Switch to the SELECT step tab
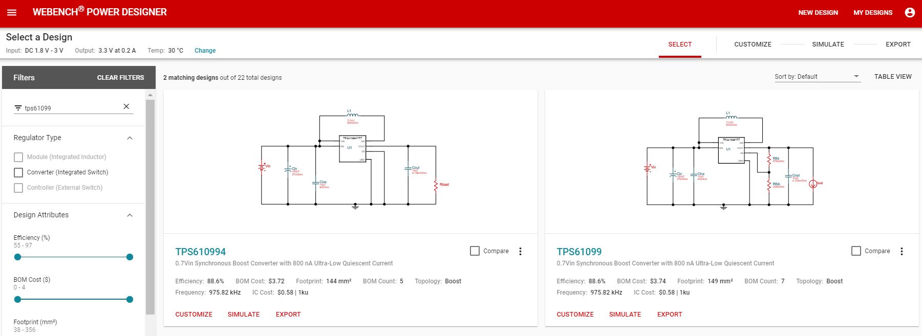The height and width of the screenshot is (336, 922). 680,44
